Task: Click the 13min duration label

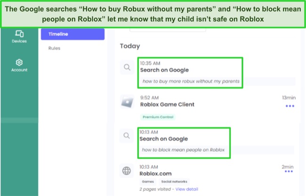Action: click(x=289, y=98)
